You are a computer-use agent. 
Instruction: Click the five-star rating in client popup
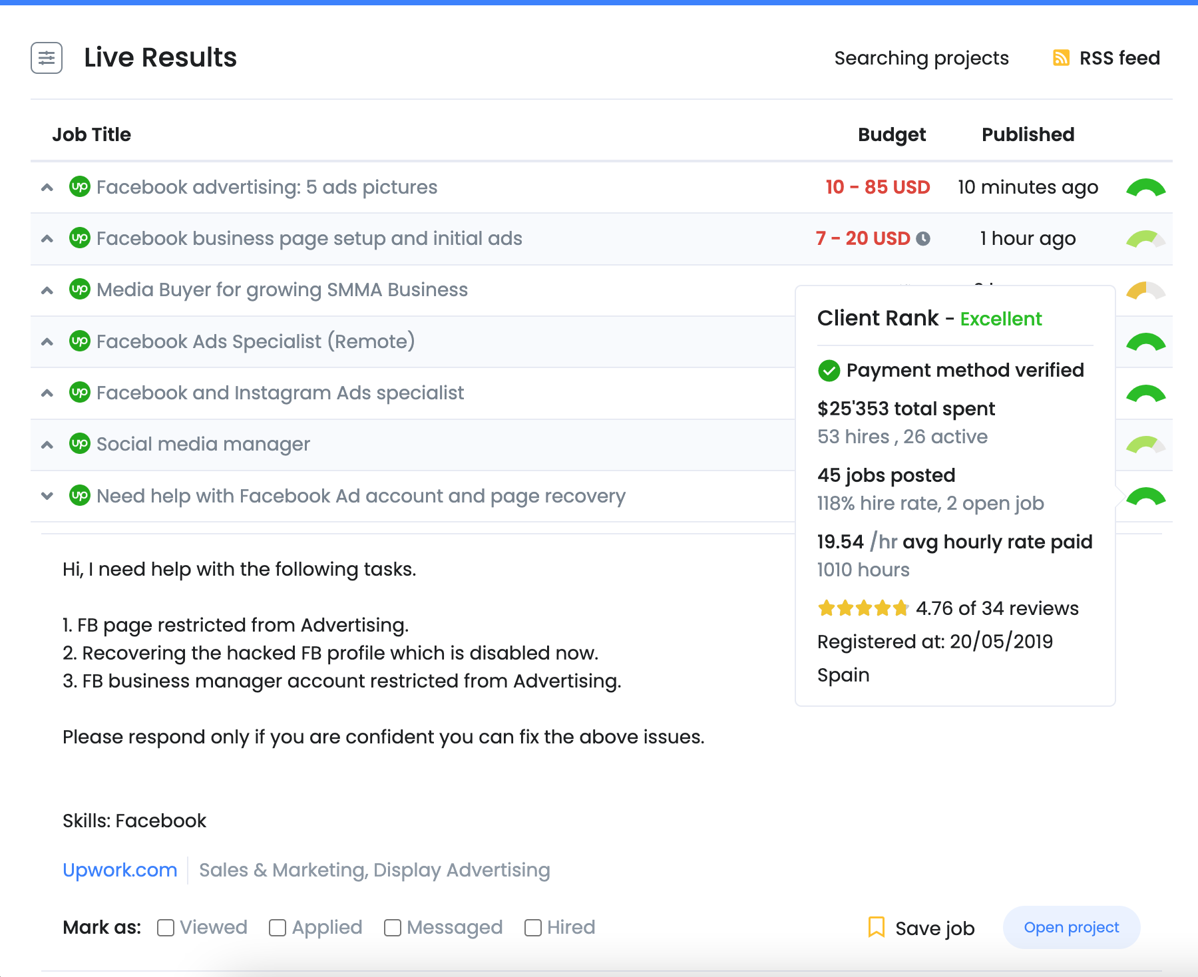(x=863, y=608)
